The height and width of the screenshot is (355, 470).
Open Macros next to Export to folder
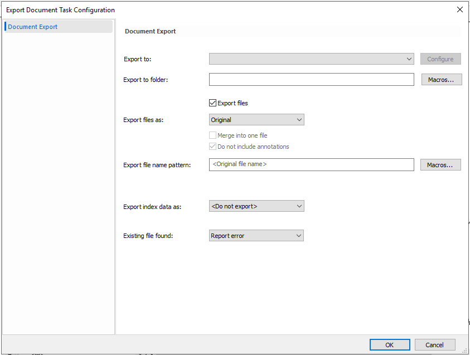[441, 80]
